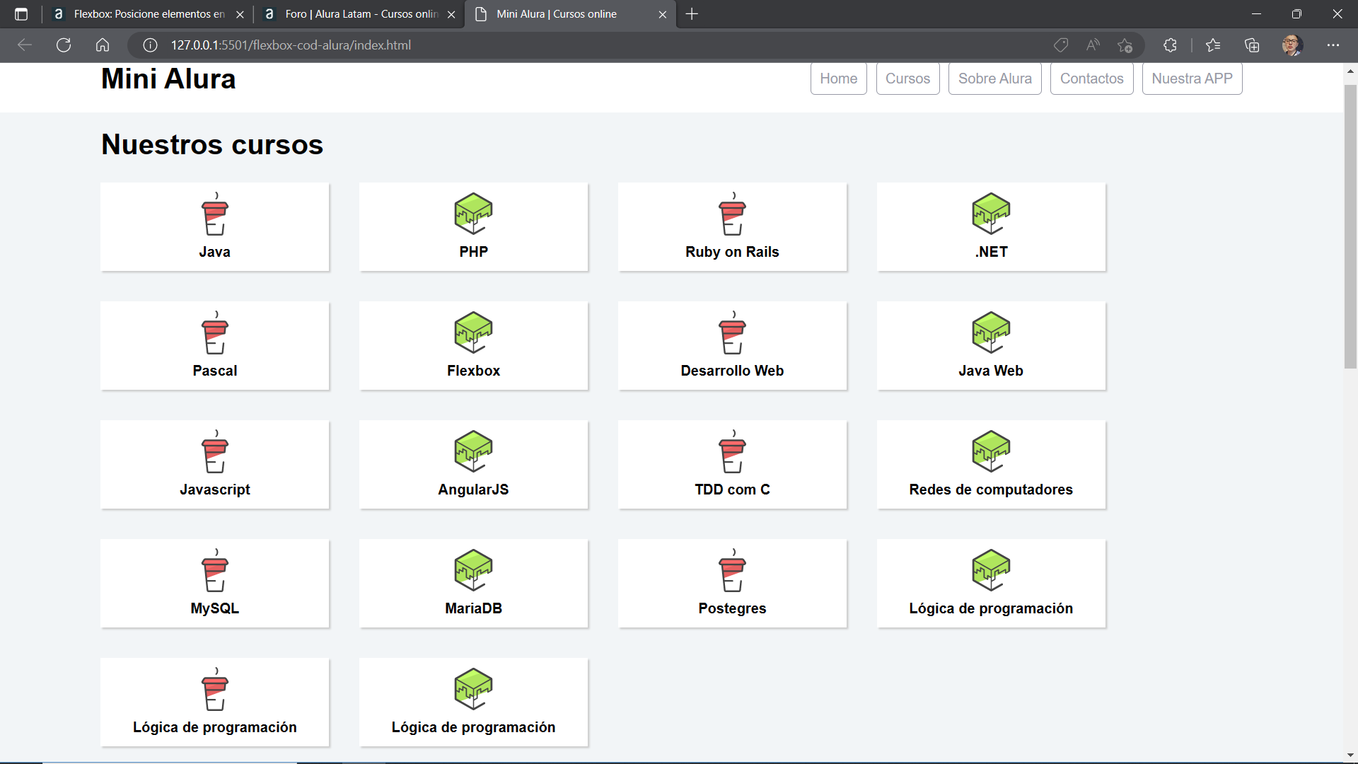Select the Contactos menu item
This screenshot has height=764, width=1358.
pyautogui.click(x=1092, y=79)
